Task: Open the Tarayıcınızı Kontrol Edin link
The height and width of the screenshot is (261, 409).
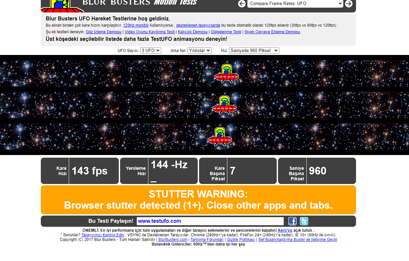Action: tap(103, 235)
